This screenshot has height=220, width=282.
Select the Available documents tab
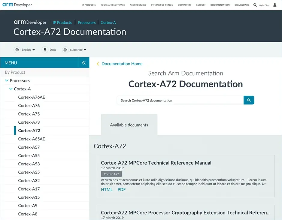(129, 125)
